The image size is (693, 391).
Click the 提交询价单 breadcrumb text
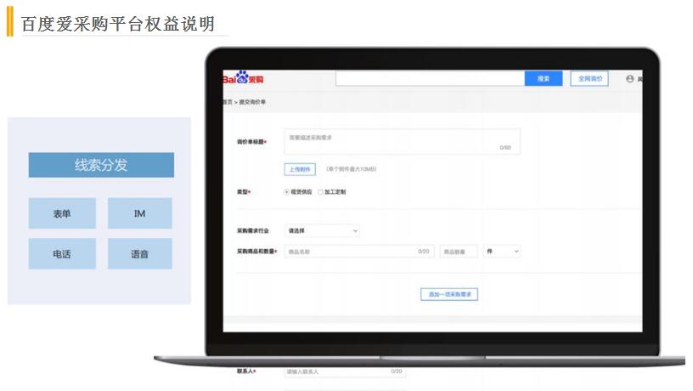point(252,102)
